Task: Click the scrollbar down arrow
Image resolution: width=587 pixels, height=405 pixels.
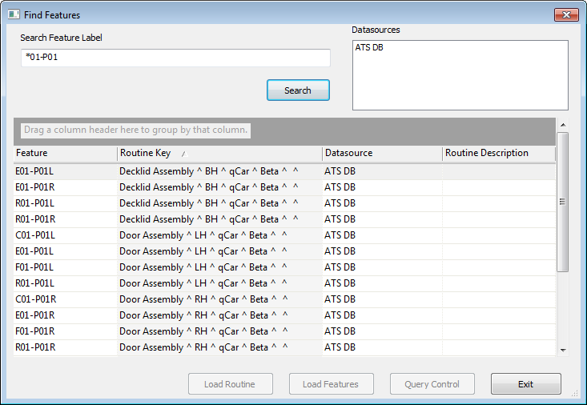Action: (x=562, y=350)
